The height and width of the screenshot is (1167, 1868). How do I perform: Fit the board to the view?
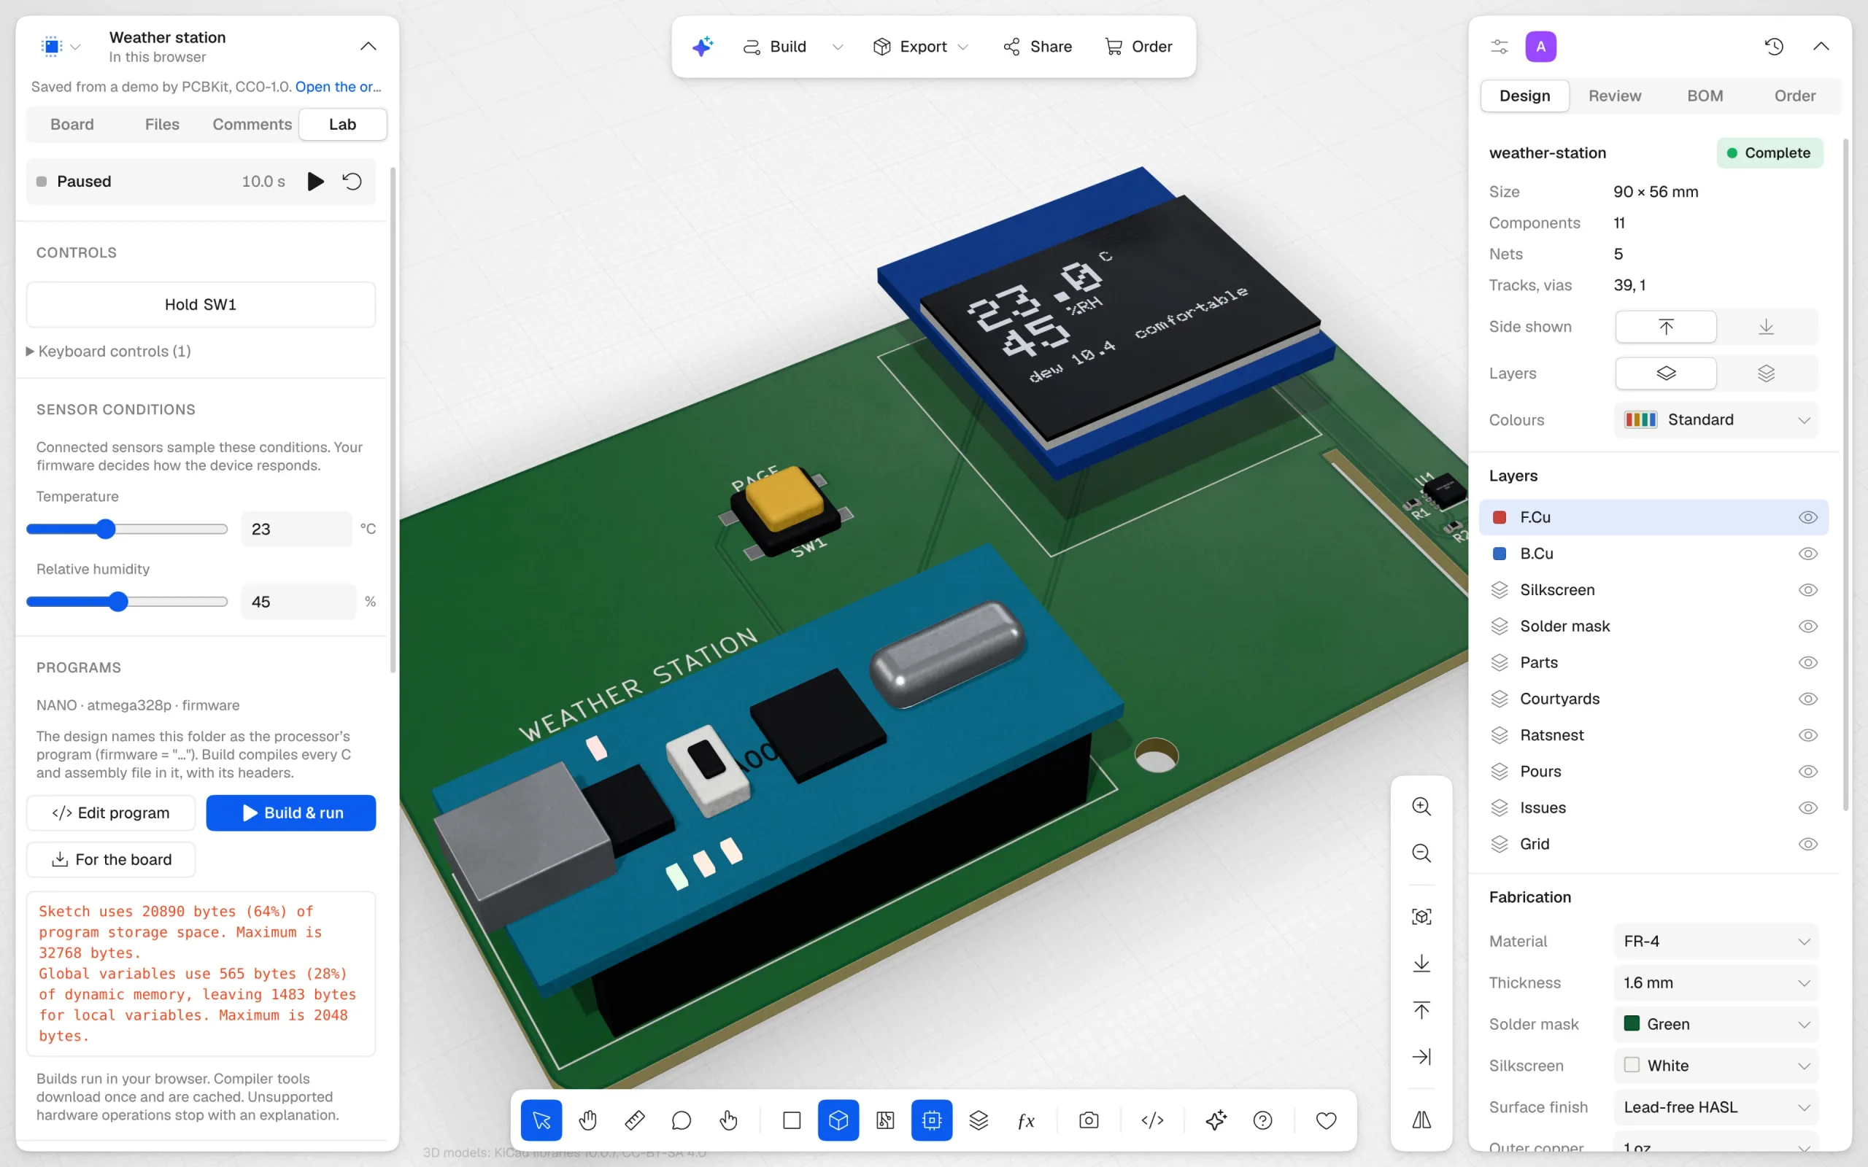coord(1421,916)
